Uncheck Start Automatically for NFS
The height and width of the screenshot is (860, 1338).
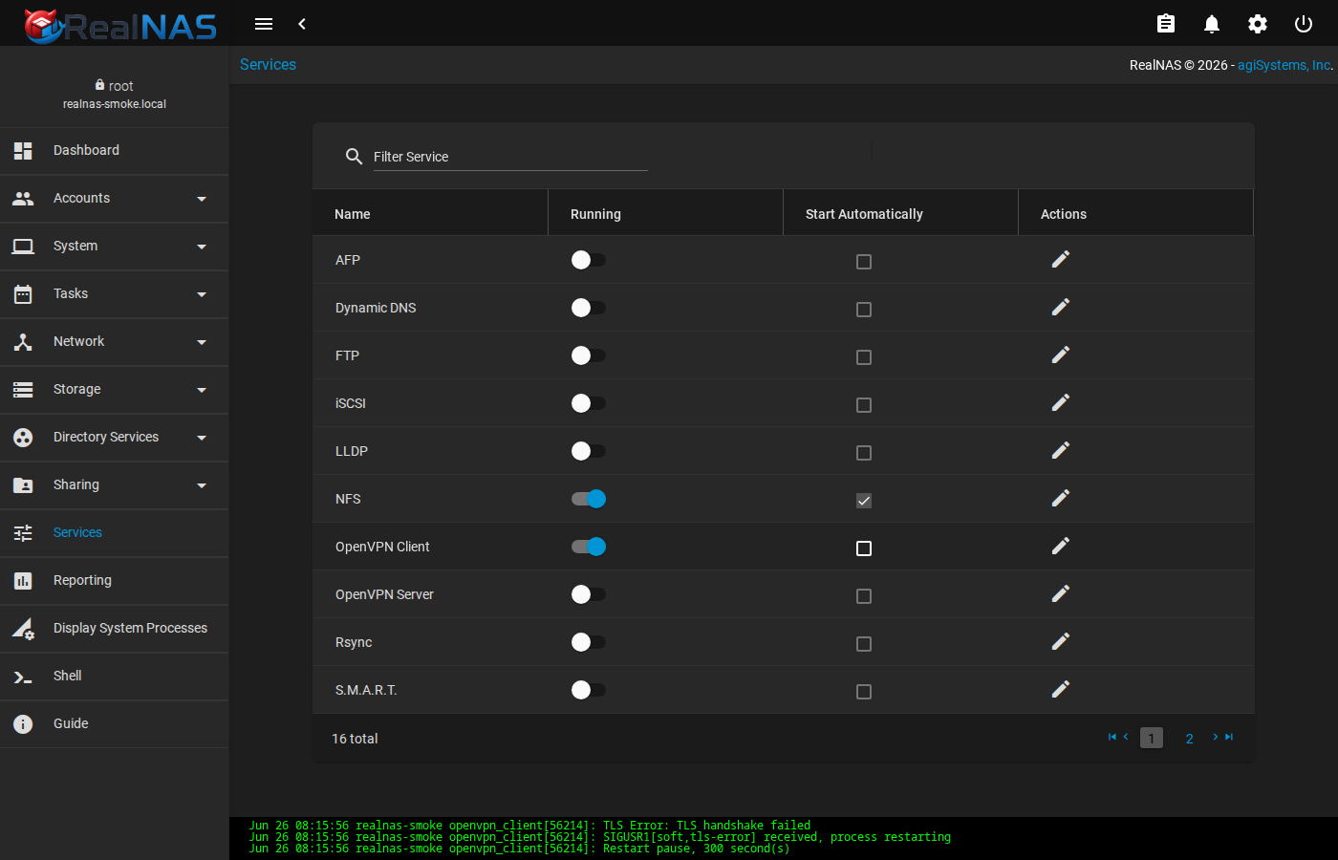point(864,501)
